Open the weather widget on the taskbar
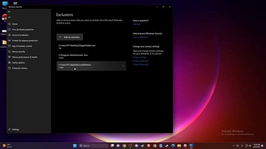Image resolution: width=266 pixels, height=149 pixels. (7, 146)
